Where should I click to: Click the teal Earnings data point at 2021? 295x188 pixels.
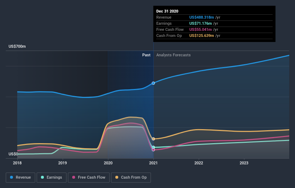tap(153, 147)
